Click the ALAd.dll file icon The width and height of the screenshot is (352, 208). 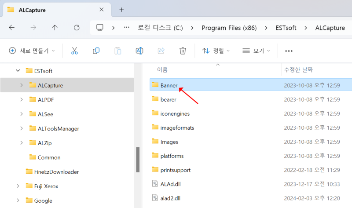click(155, 183)
